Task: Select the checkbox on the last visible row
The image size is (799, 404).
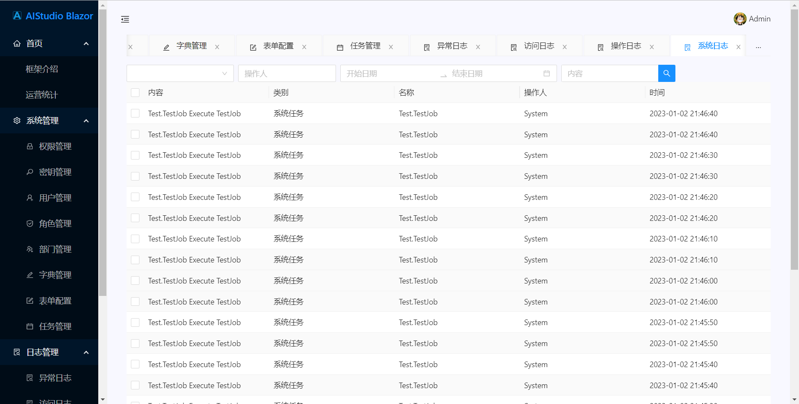Action: [x=135, y=385]
